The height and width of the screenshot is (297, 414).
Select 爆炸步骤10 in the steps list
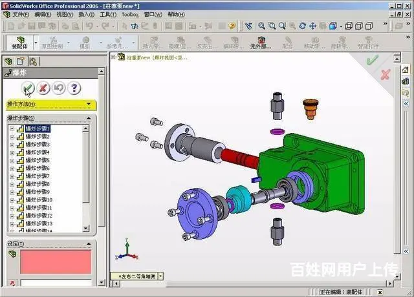pos(38,200)
